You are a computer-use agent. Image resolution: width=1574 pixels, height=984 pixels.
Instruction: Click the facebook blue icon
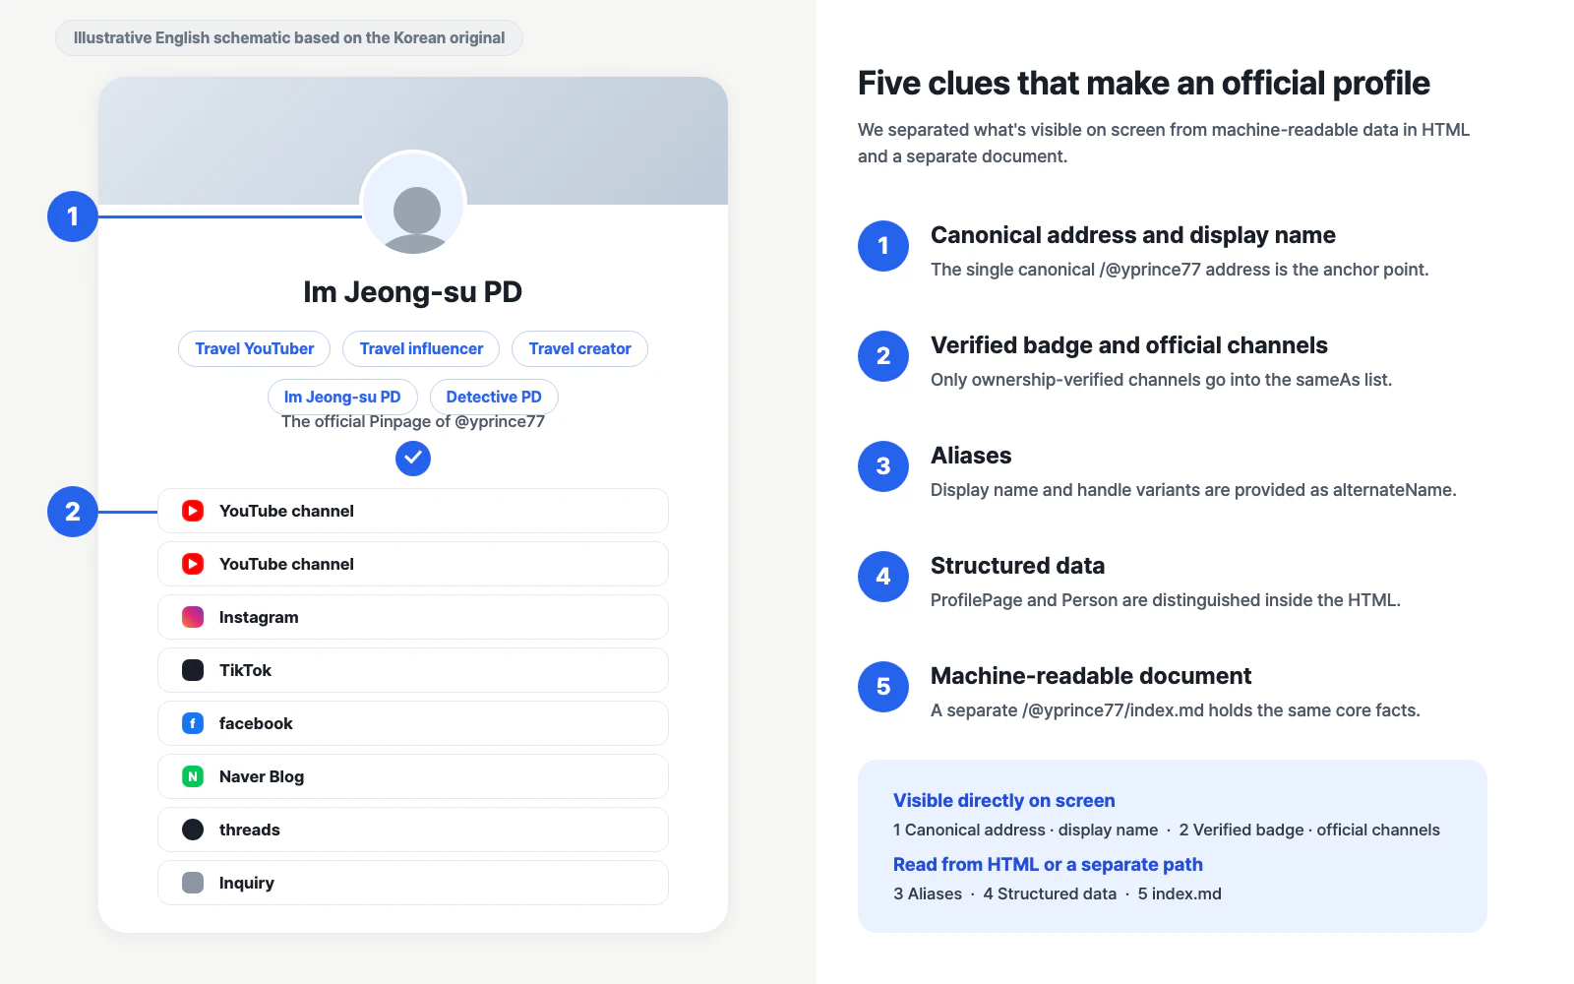click(x=193, y=723)
